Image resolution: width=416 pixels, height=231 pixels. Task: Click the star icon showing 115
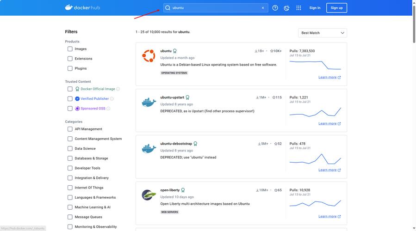click(274, 97)
